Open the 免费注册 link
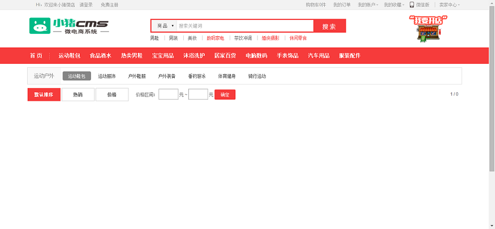The image size is (495, 229). [x=110, y=5]
